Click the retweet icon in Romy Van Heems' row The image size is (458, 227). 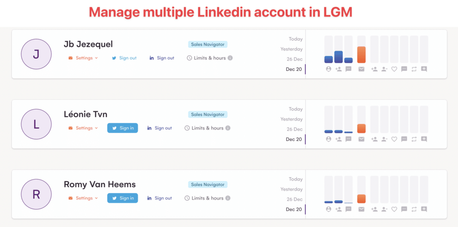click(414, 209)
